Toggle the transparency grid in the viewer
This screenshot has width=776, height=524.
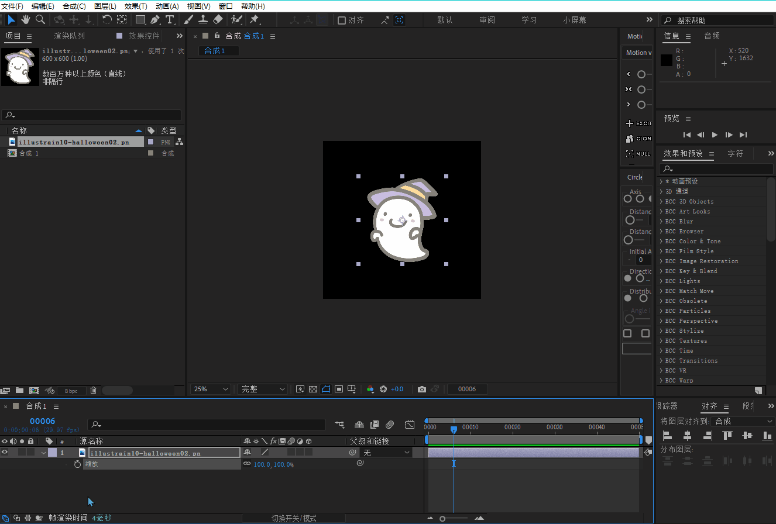[x=313, y=389]
